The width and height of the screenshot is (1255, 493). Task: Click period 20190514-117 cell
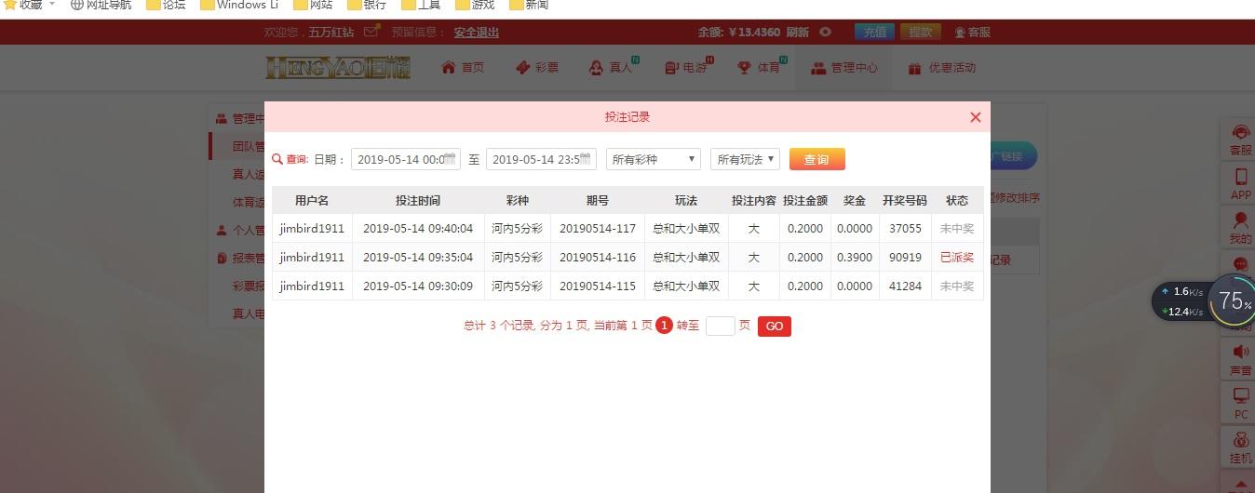pyautogui.click(x=598, y=229)
